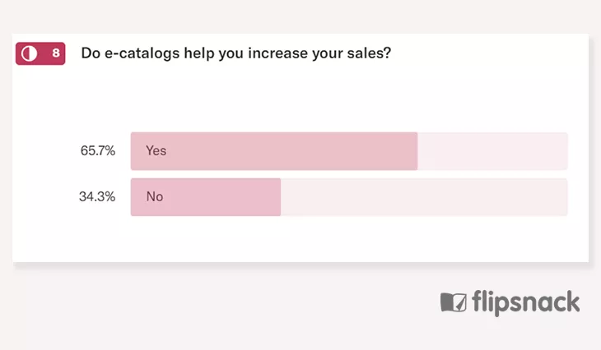The height and width of the screenshot is (350, 601).
Task: Click the blank white card area below the bars
Action: point(300,239)
